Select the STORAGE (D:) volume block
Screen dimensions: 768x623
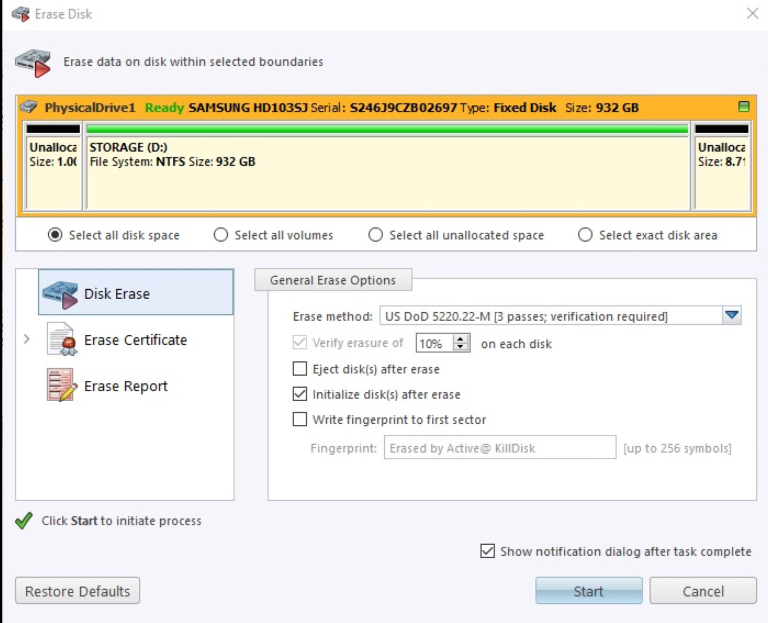387,172
